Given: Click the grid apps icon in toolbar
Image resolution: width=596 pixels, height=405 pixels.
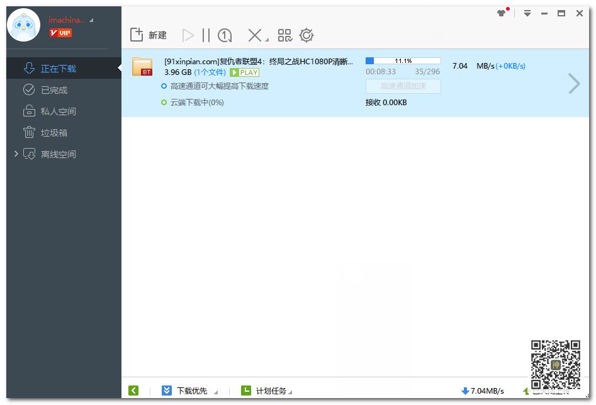Looking at the screenshot, I should point(284,35).
